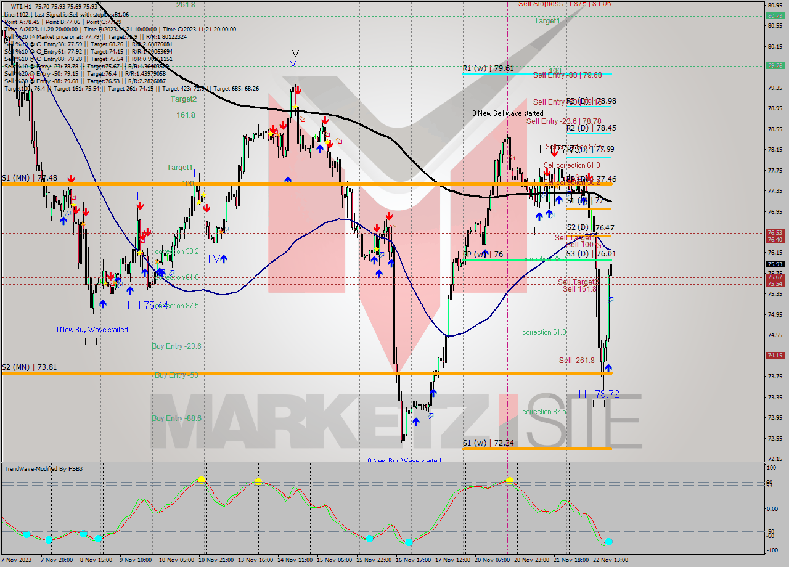Image resolution: width=789 pixels, height=567 pixels.
Task: Click the 'Sell 161.8' label
Action: pyautogui.click(x=579, y=289)
